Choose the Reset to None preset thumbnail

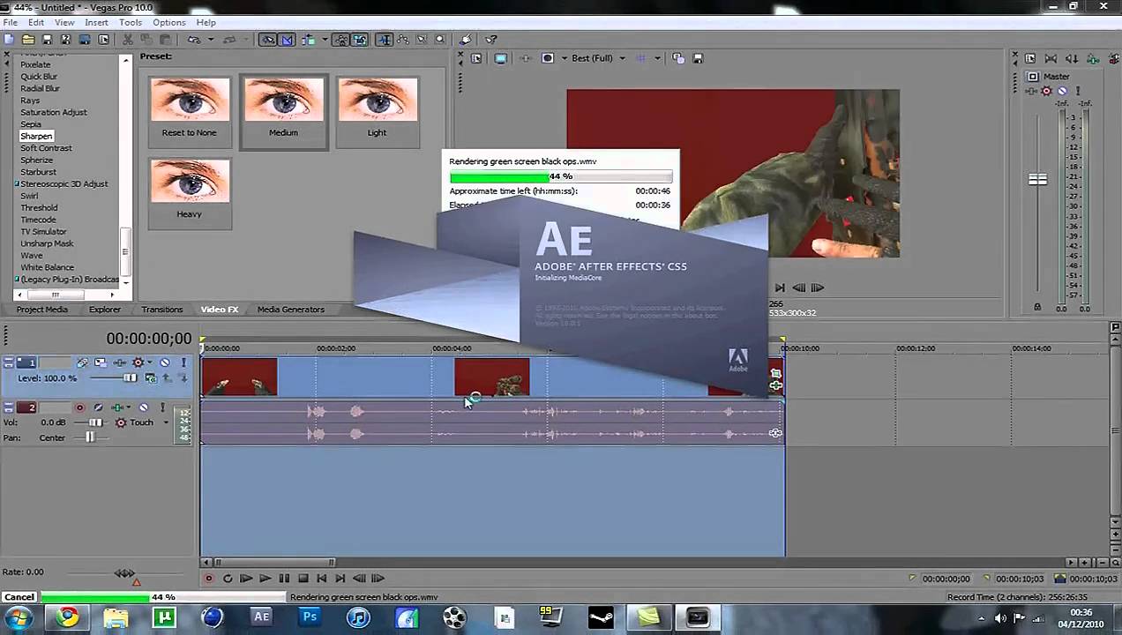(190, 113)
